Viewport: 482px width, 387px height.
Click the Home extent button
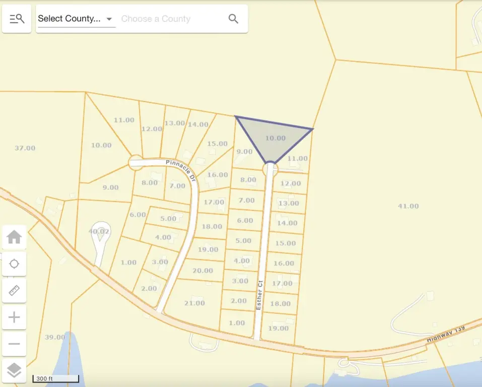(x=14, y=237)
